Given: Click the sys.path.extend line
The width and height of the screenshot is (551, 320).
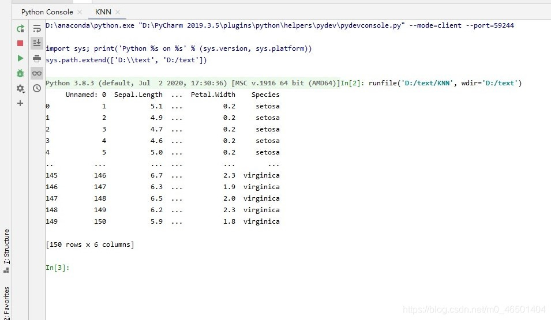Looking at the screenshot, I should click(x=126, y=60).
